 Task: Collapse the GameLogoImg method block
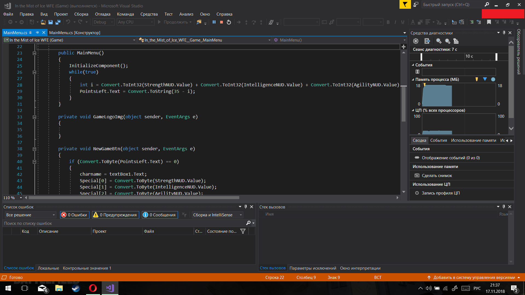coord(34,117)
